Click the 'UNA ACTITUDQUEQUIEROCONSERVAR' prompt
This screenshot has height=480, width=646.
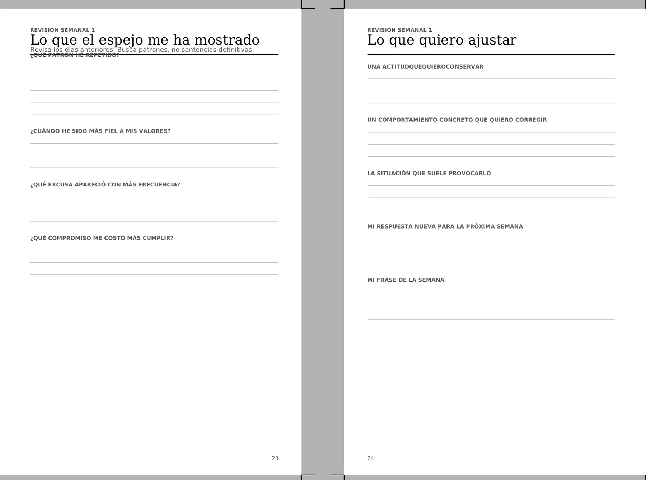coord(425,67)
